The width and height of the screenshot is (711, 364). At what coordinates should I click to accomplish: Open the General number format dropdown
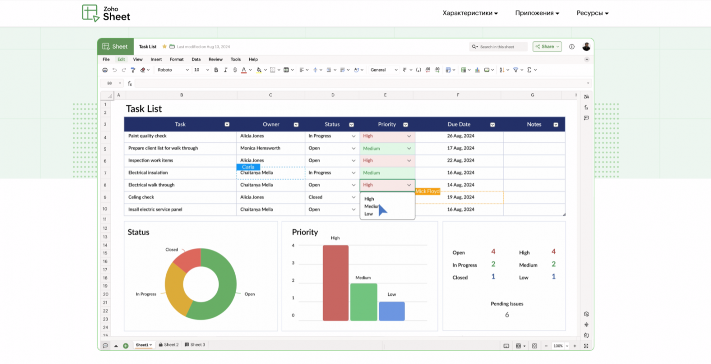(x=384, y=70)
